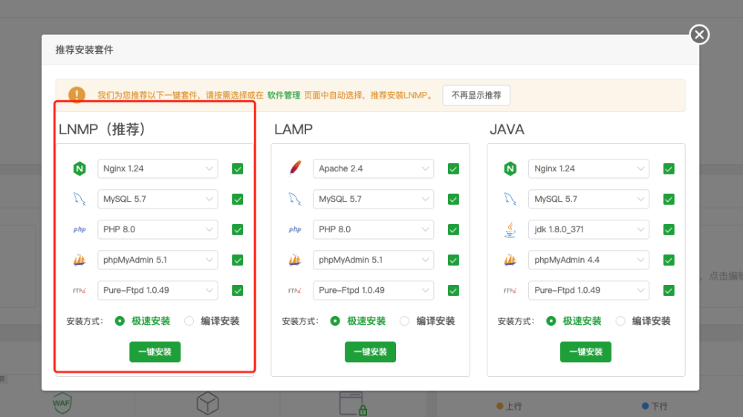743x417 pixels.
Task: Click the MySQL dolphin icon in LAMP
Action: coord(295,199)
